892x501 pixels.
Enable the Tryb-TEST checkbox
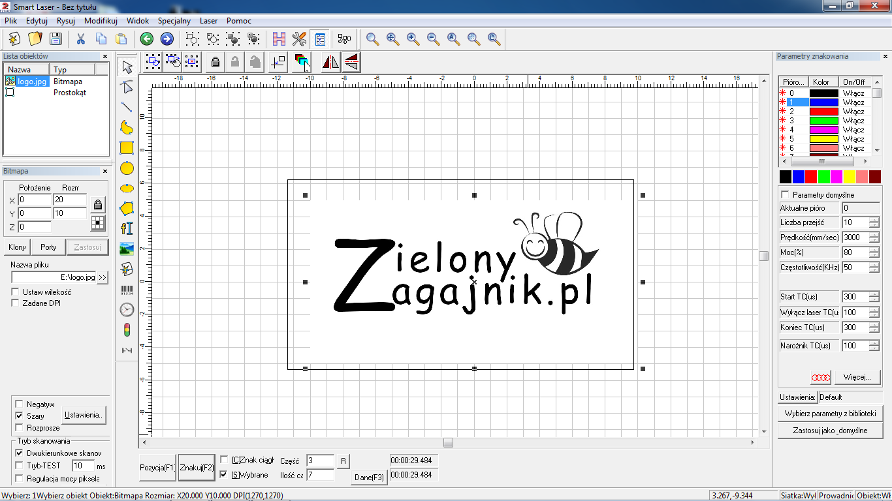pyautogui.click(x=19, y=466)
